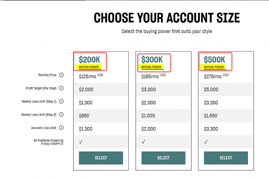The width and height of the screenshot is (269, 179).
Task: Click the Monthly Price info icon
Action: tap(61, 75)
